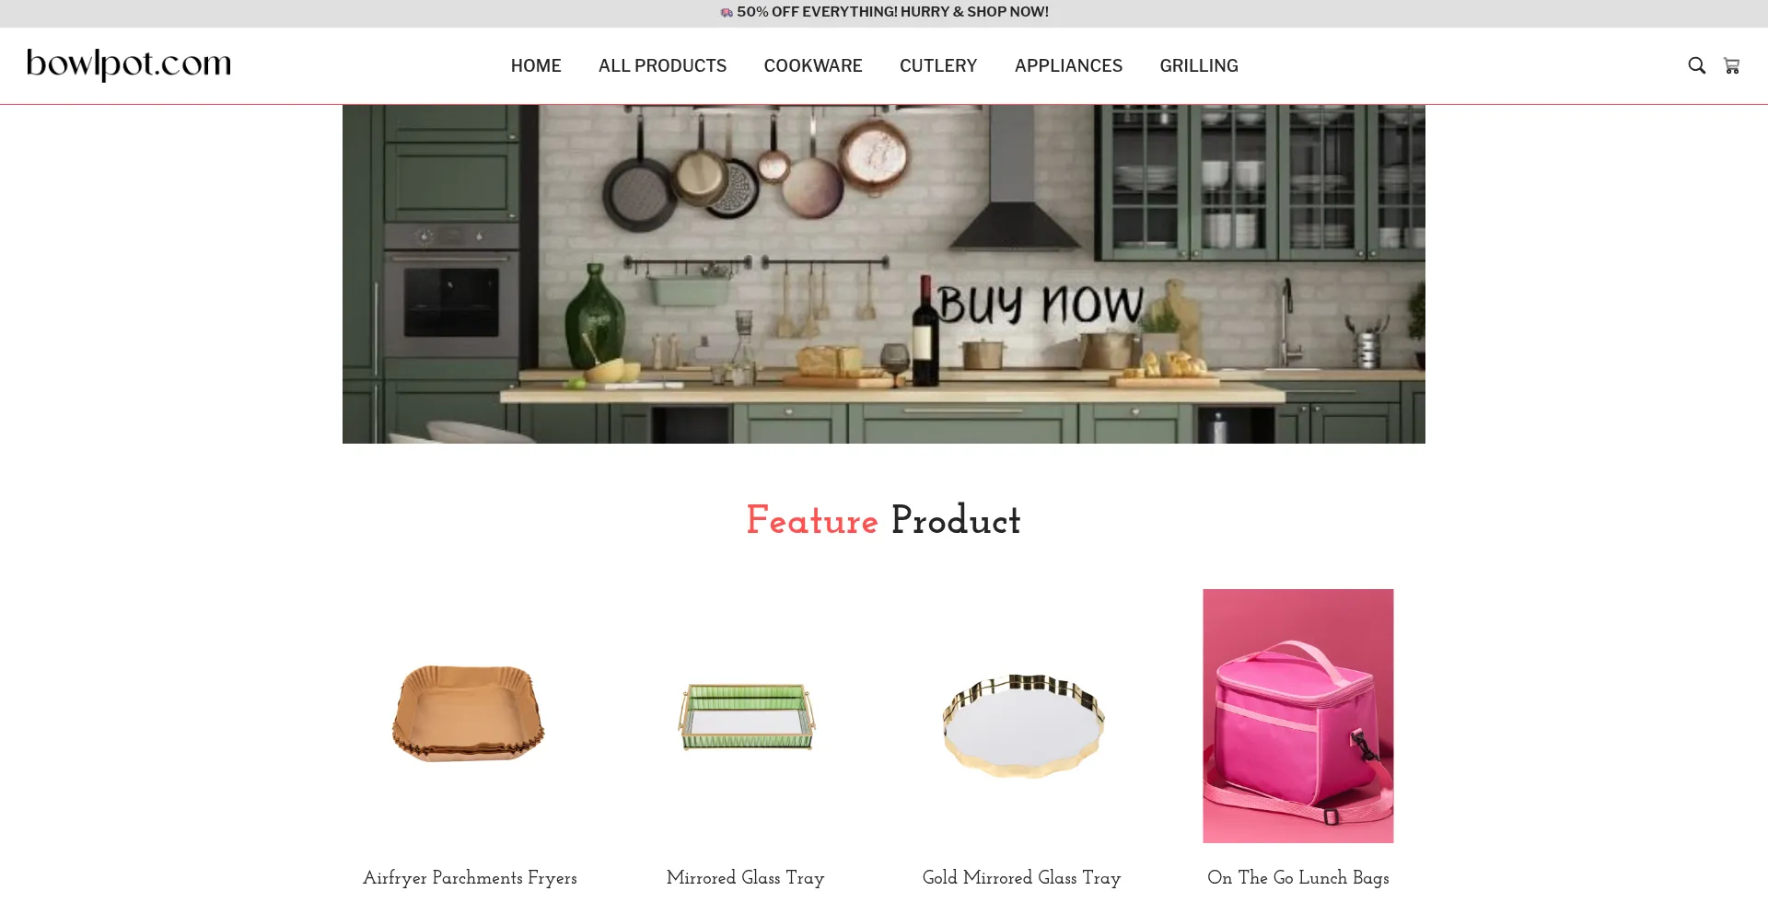Open the shopping cart icon
The image size is (1768, 914).
click(x=1731, y=65)
